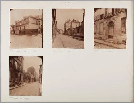
Task: Open the photograph of the arched stone doorway
Action: coord(110,29)
